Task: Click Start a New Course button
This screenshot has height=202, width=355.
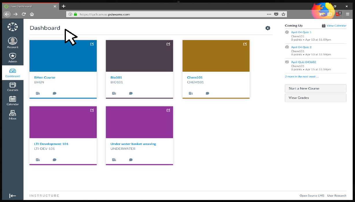Action: (315, 88)
